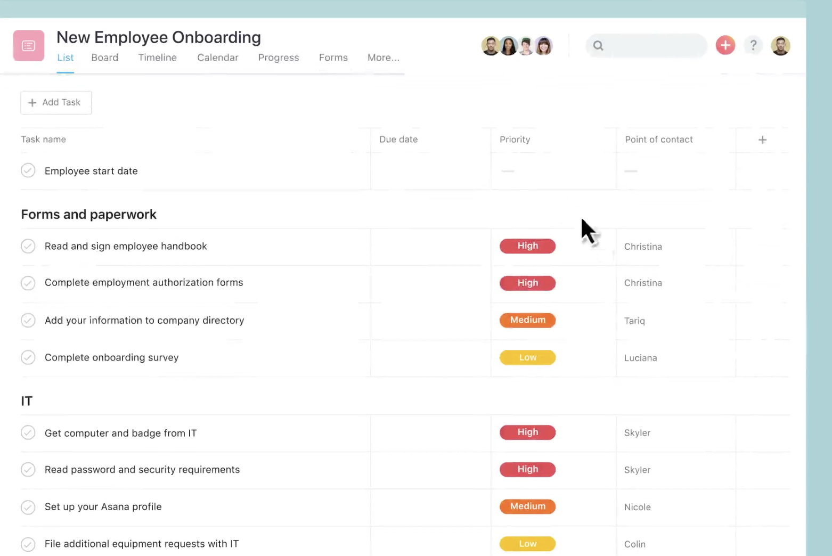Screen dimensions: 832x556
Task: Click the pink project list icon
Action: click(x=29, y=46)
